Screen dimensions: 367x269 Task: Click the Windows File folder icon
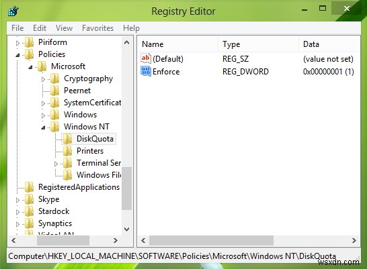click(x=68, y=175)
